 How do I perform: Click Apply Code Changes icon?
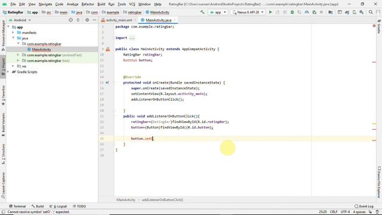[x=285, y=12]
